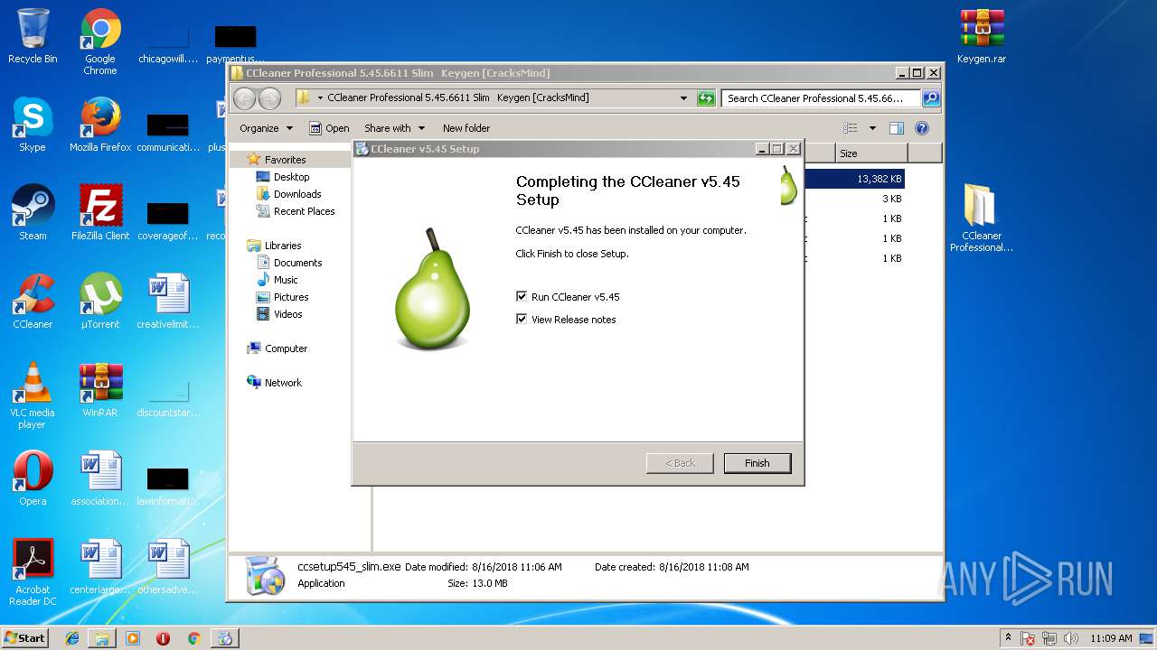Click Explorer window Back navigation arrow

pos(244,98)
